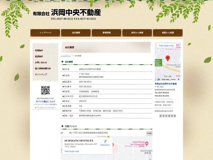
Task: Click the FAX番号 value 0537-85-6331 in table
Action: coord(85,87)
